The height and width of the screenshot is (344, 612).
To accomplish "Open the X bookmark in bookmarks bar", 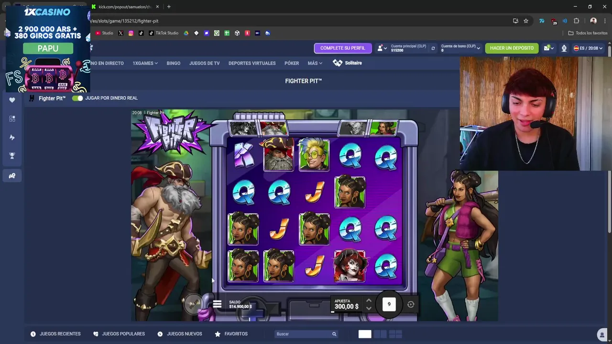I will 120,33.
